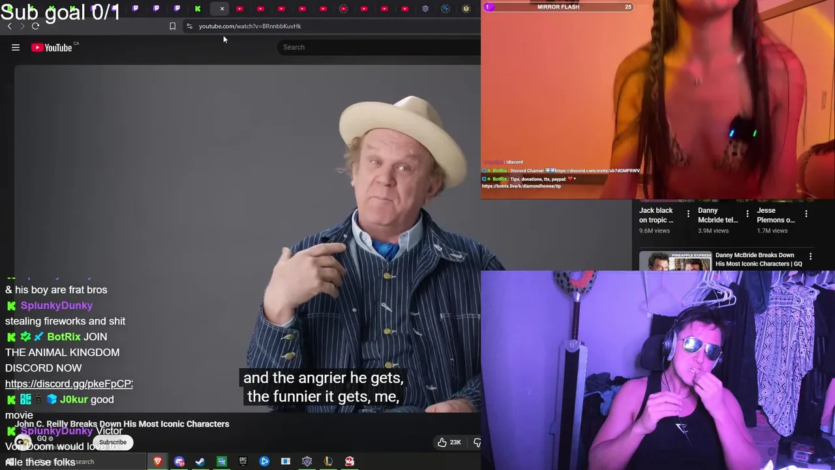Open site settings icon beside the URL
The height and width of the screenshot is (470, 835).
(189, 26)
